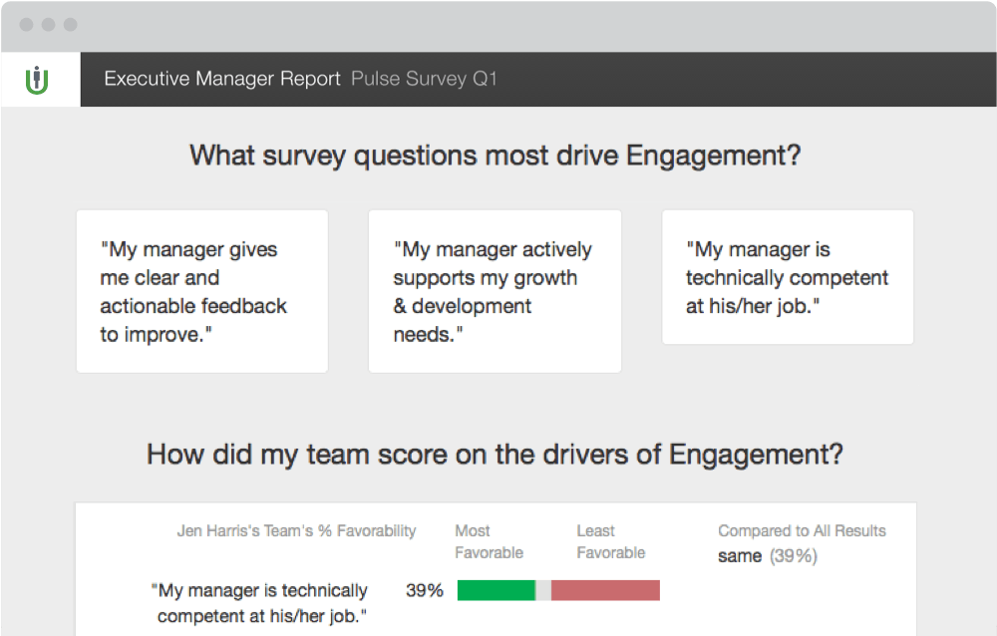The width and height of the screenshot is (997, 636).
Task: Click the Most Favorable column header
Action: tap(489, 541)
